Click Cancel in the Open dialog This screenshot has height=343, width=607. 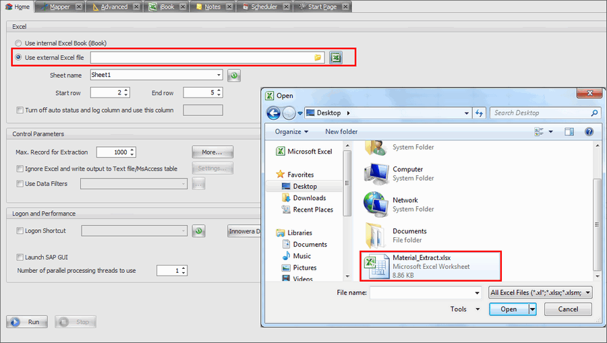tap(567, 309)
